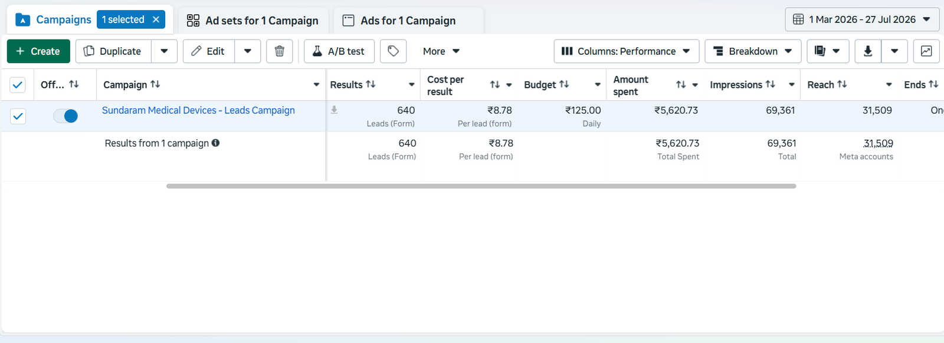Image resolution: width=944 pixels, height=343 pixels.
Task: Open Amount spent column menu
Action: (x=695, y=85)
